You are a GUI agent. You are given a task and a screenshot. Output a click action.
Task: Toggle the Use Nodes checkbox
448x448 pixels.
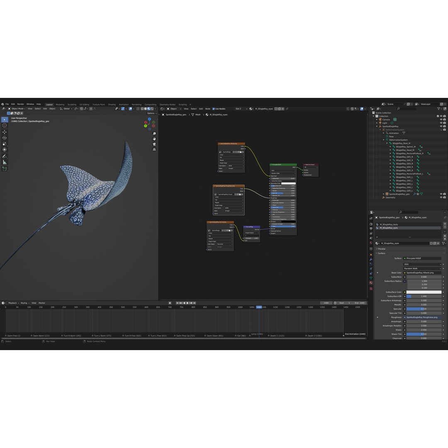click(x=214, y=109)
